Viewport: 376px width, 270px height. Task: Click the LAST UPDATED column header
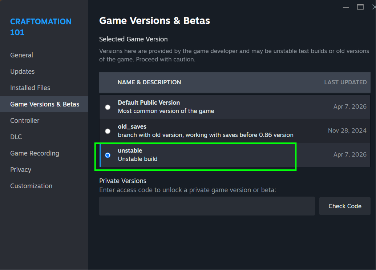coord(345,82)
